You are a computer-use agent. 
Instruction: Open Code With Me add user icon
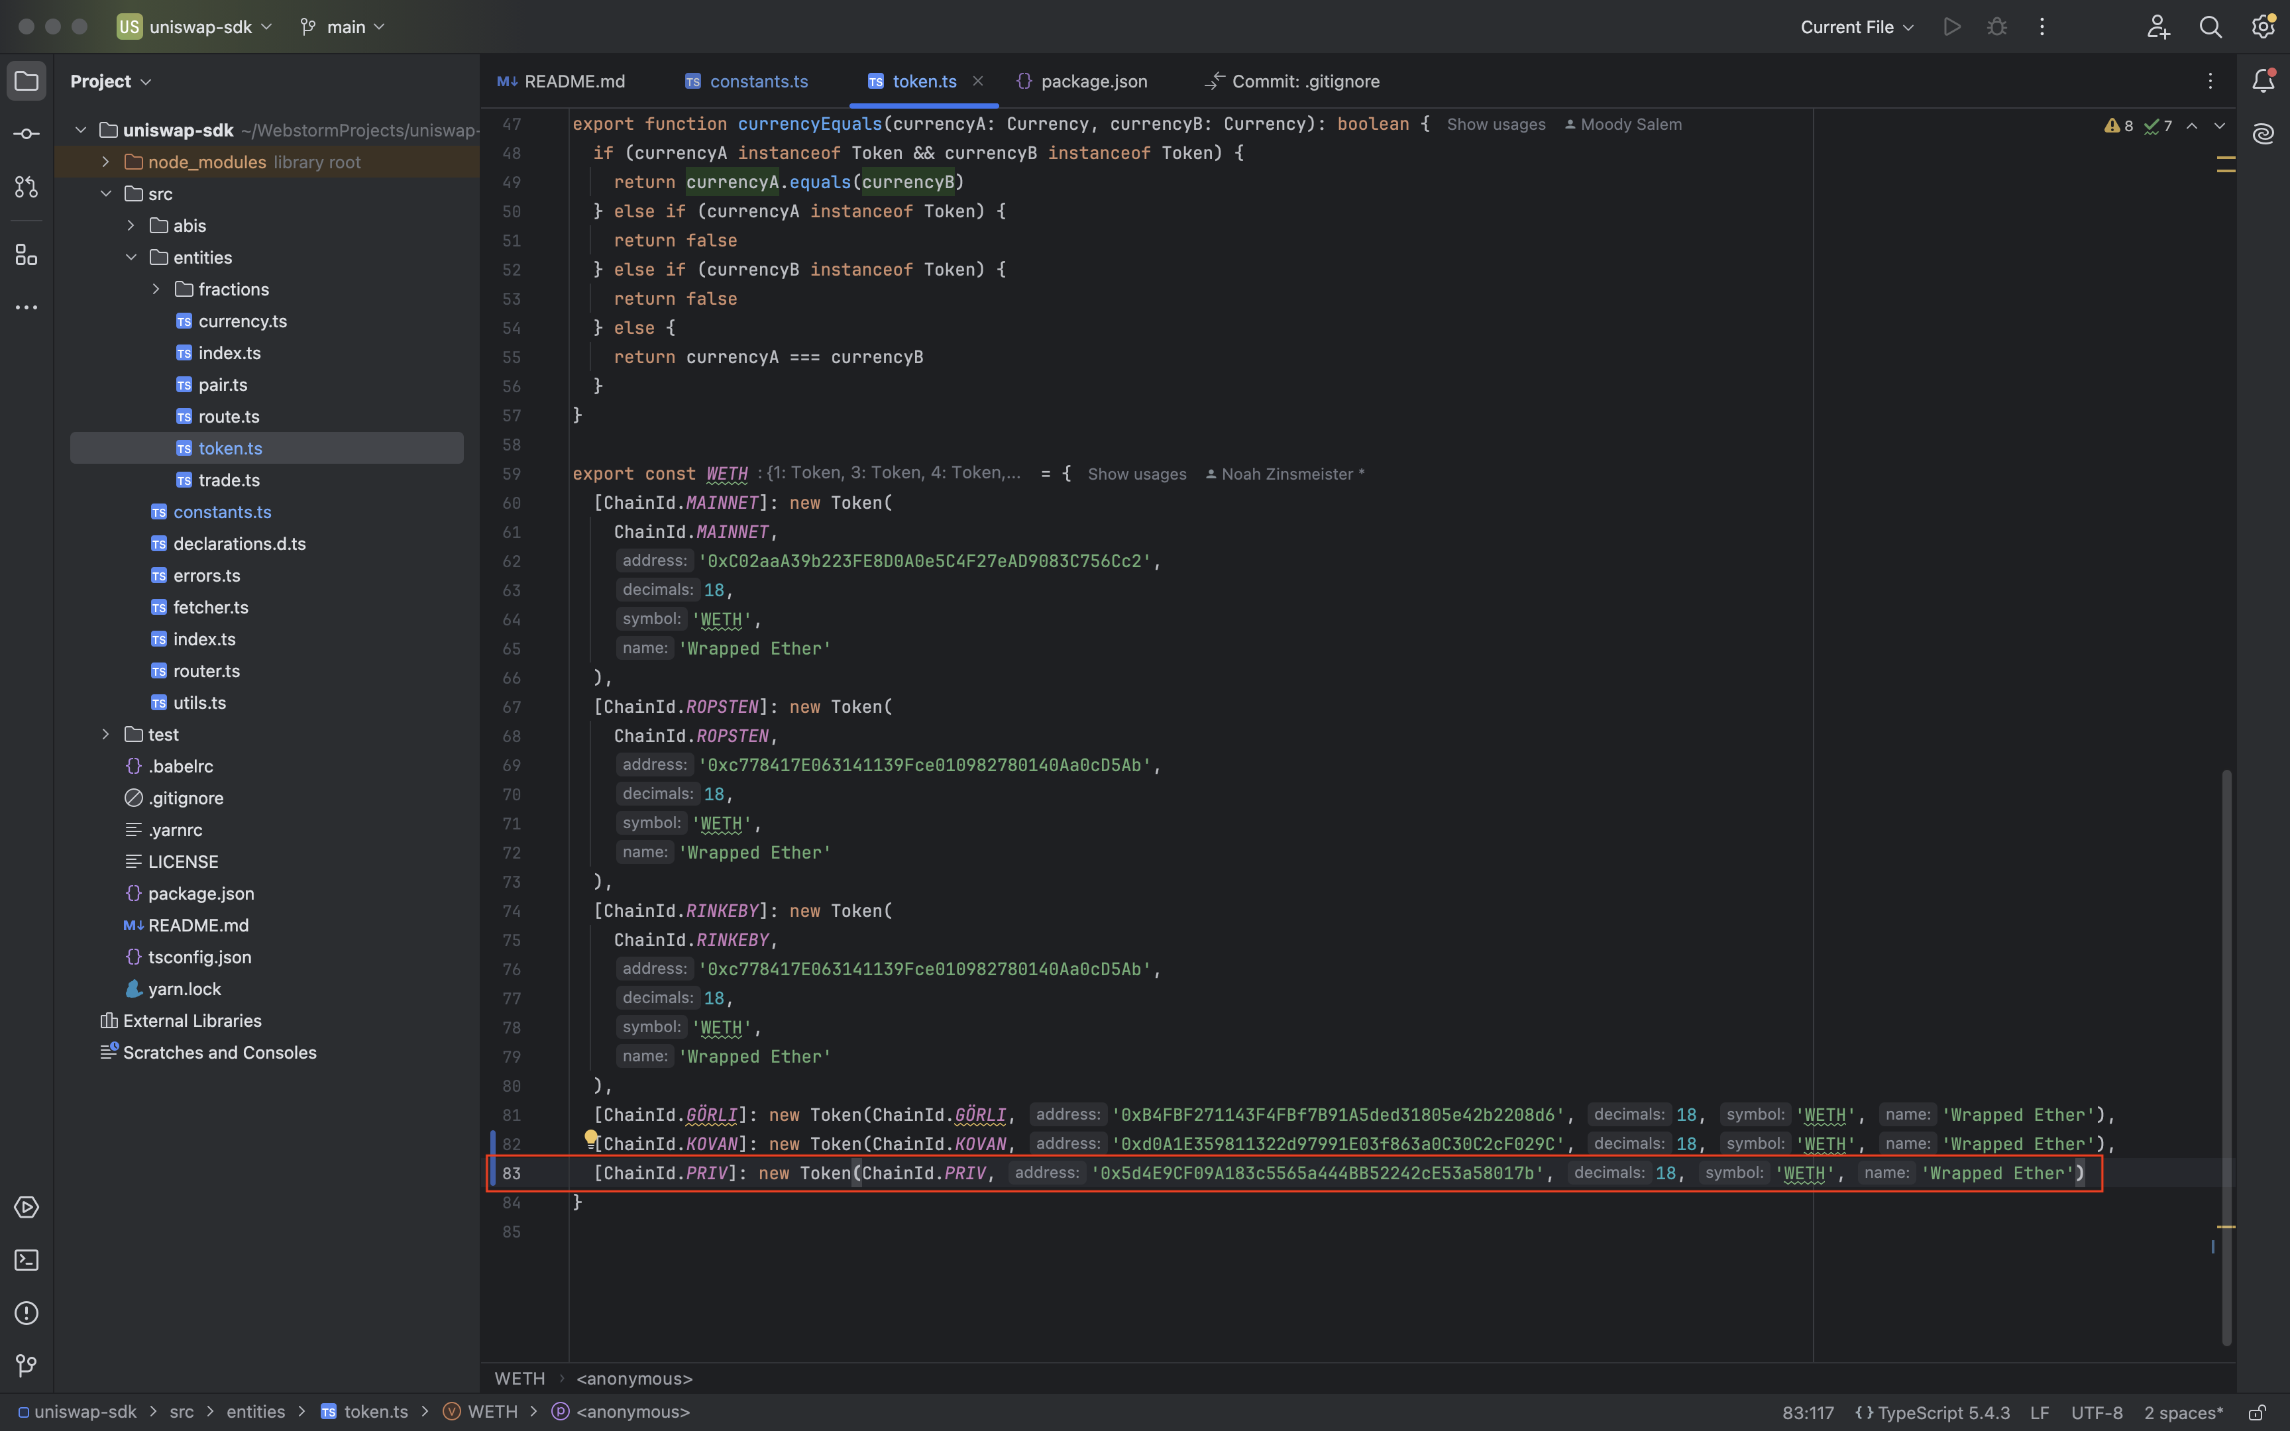(2157, 26)
